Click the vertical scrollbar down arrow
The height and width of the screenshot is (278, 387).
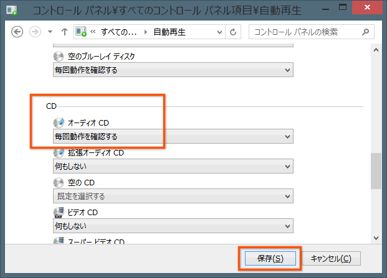click(x=376, y=237)
